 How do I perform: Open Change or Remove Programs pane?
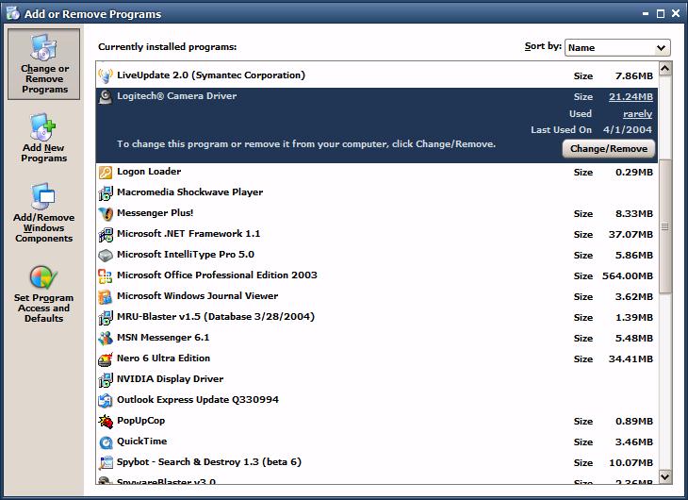click(44, 64)
